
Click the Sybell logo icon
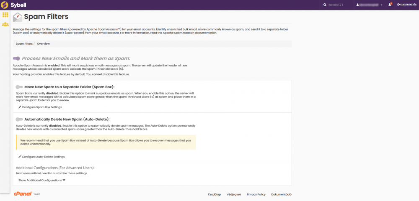point(5,5)
